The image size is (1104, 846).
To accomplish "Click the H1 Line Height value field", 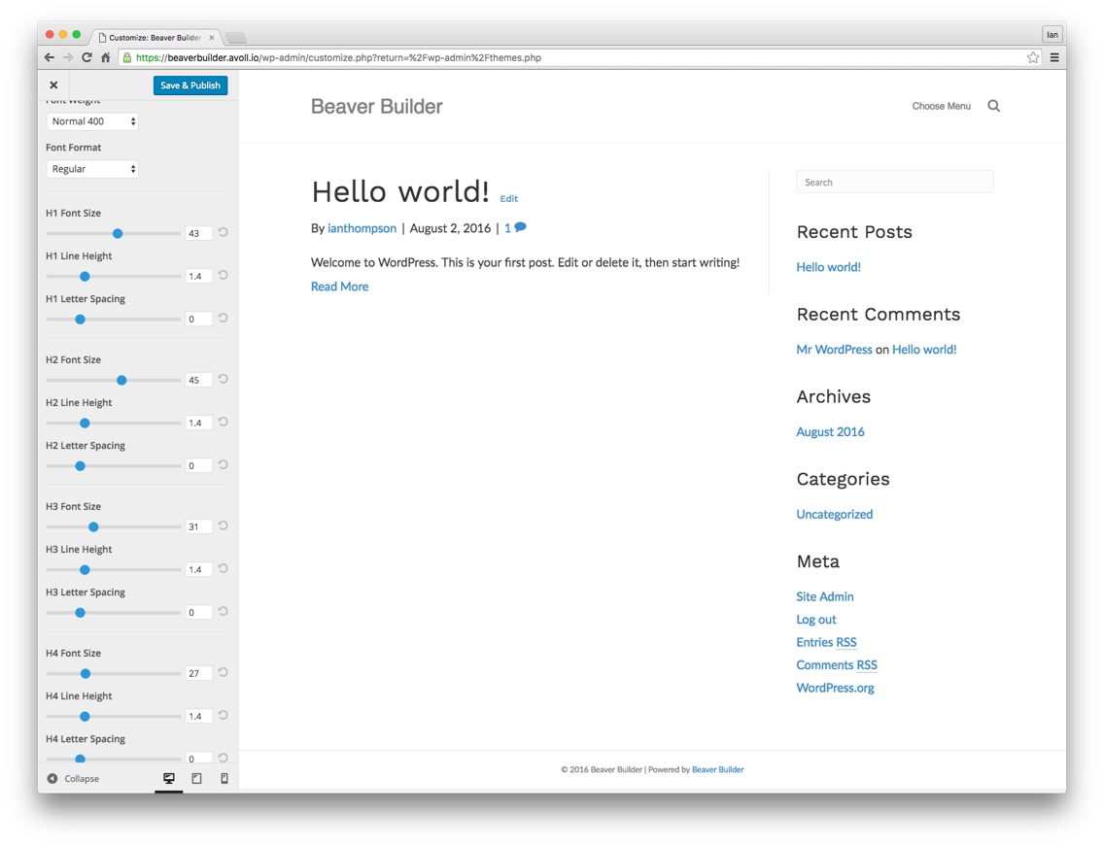I will [x=198, y=277].
